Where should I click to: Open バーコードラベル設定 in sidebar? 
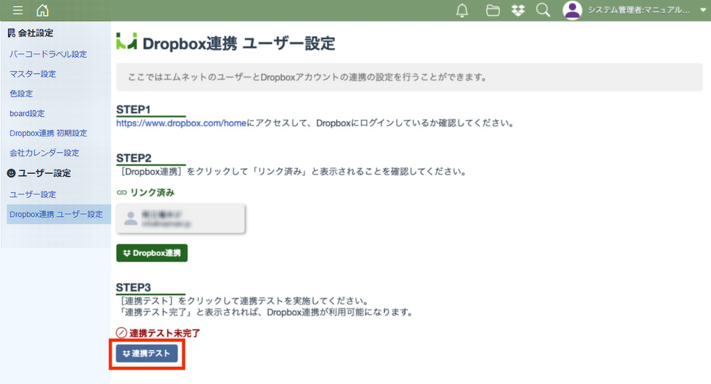[48, 54]
